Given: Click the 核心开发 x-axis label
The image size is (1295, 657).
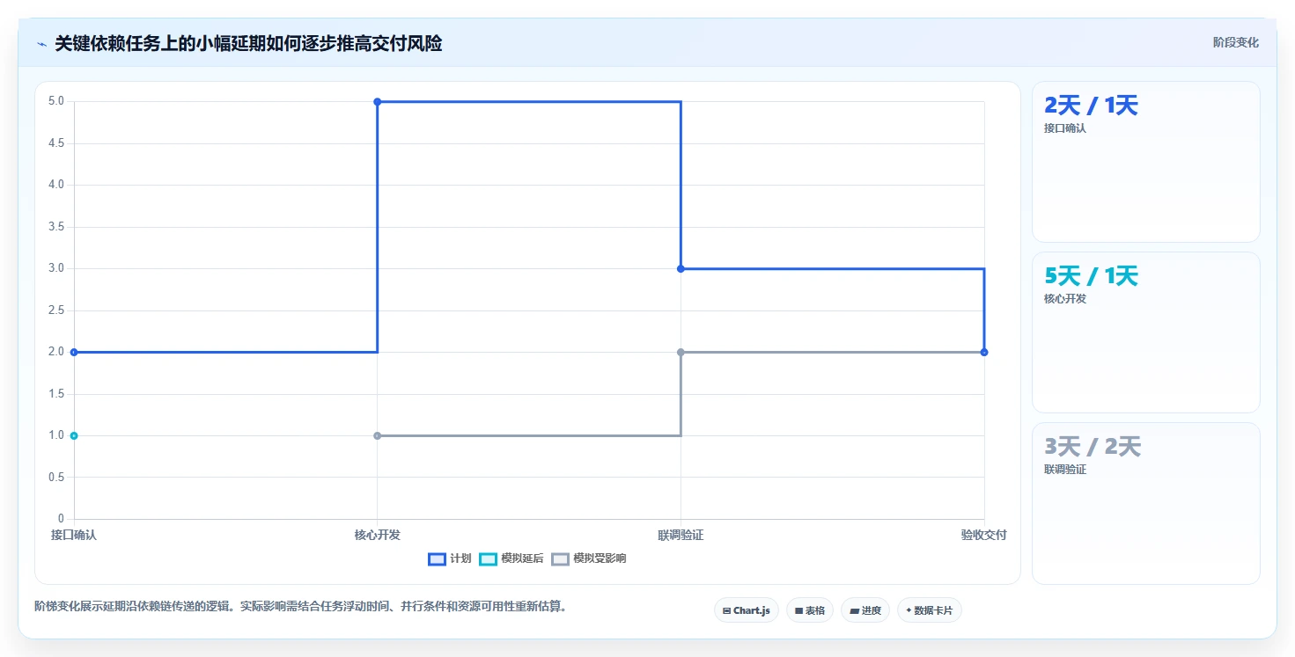Looking at the screenshot, I should tap(378, 535).
